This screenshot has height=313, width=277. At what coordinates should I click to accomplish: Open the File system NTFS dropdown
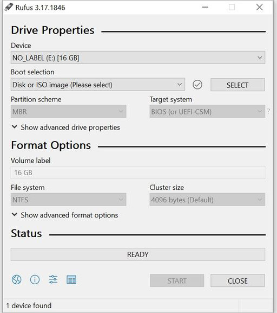[68, 200]
